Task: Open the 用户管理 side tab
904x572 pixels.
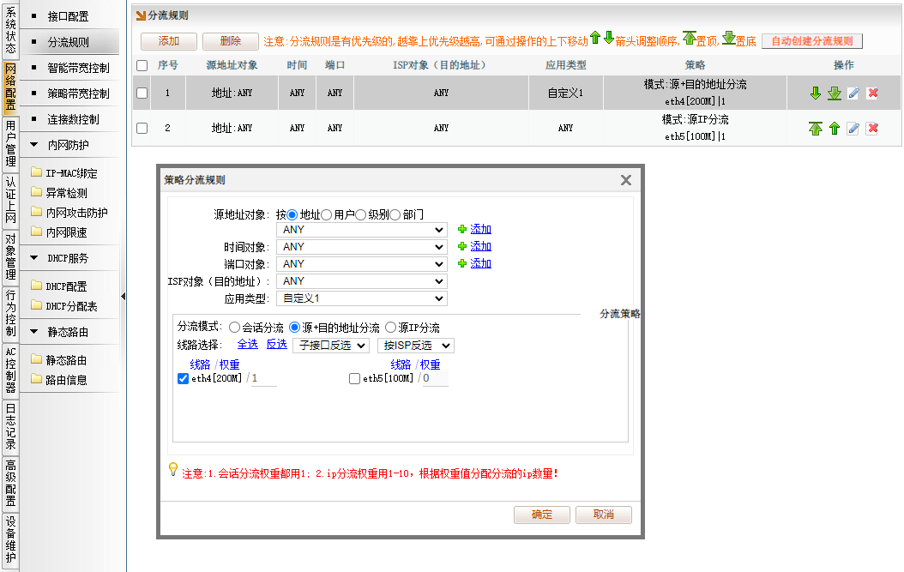Action: (x=10, y=143)
